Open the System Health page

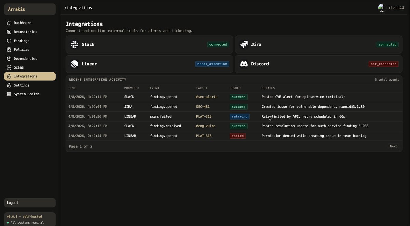click(x=30, y=94)
